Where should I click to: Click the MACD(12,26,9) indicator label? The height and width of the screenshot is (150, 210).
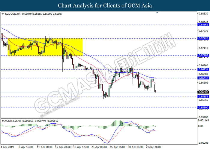click(x=11, y=121)
